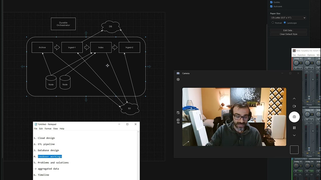The height and width of the screenshot is (180, 321).
Task: Toggle CUE on playback Analog 1/2
Action: tap(300, 171)
